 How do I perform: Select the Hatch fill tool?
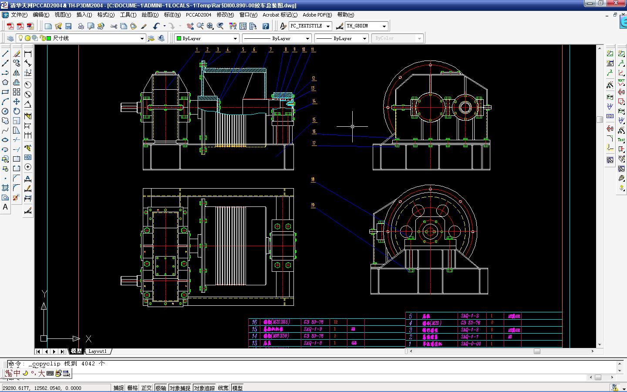coord(5,188)
